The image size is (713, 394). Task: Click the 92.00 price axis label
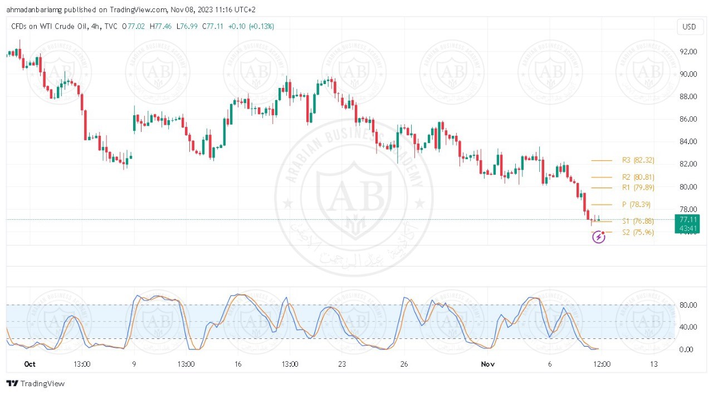(689, 52)
